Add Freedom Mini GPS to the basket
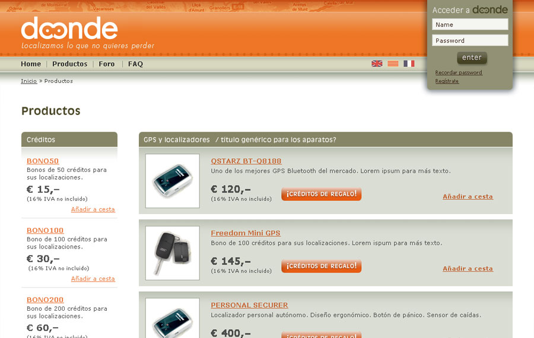 click(468, 269)
